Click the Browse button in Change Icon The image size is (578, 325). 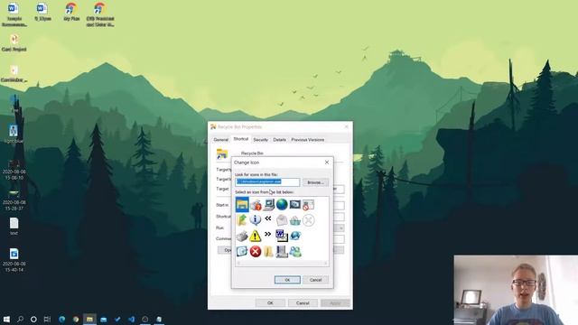(x=315, y=182)
